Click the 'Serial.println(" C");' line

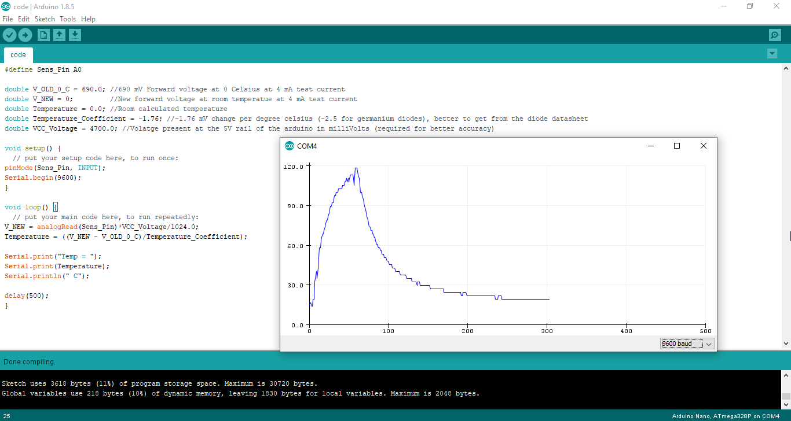pos(47,276)
